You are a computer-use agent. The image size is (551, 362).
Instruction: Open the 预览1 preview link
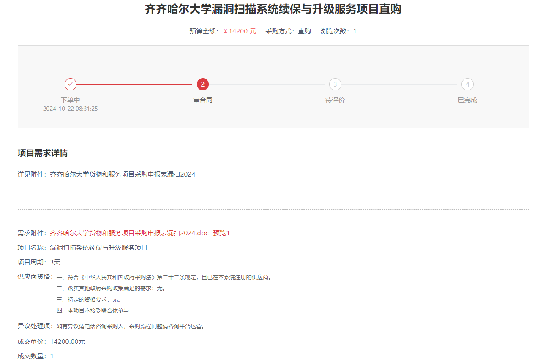coord(221,233)
